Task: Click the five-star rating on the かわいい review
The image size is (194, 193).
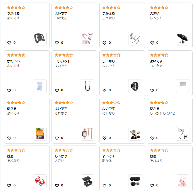Action: (16, 55)
